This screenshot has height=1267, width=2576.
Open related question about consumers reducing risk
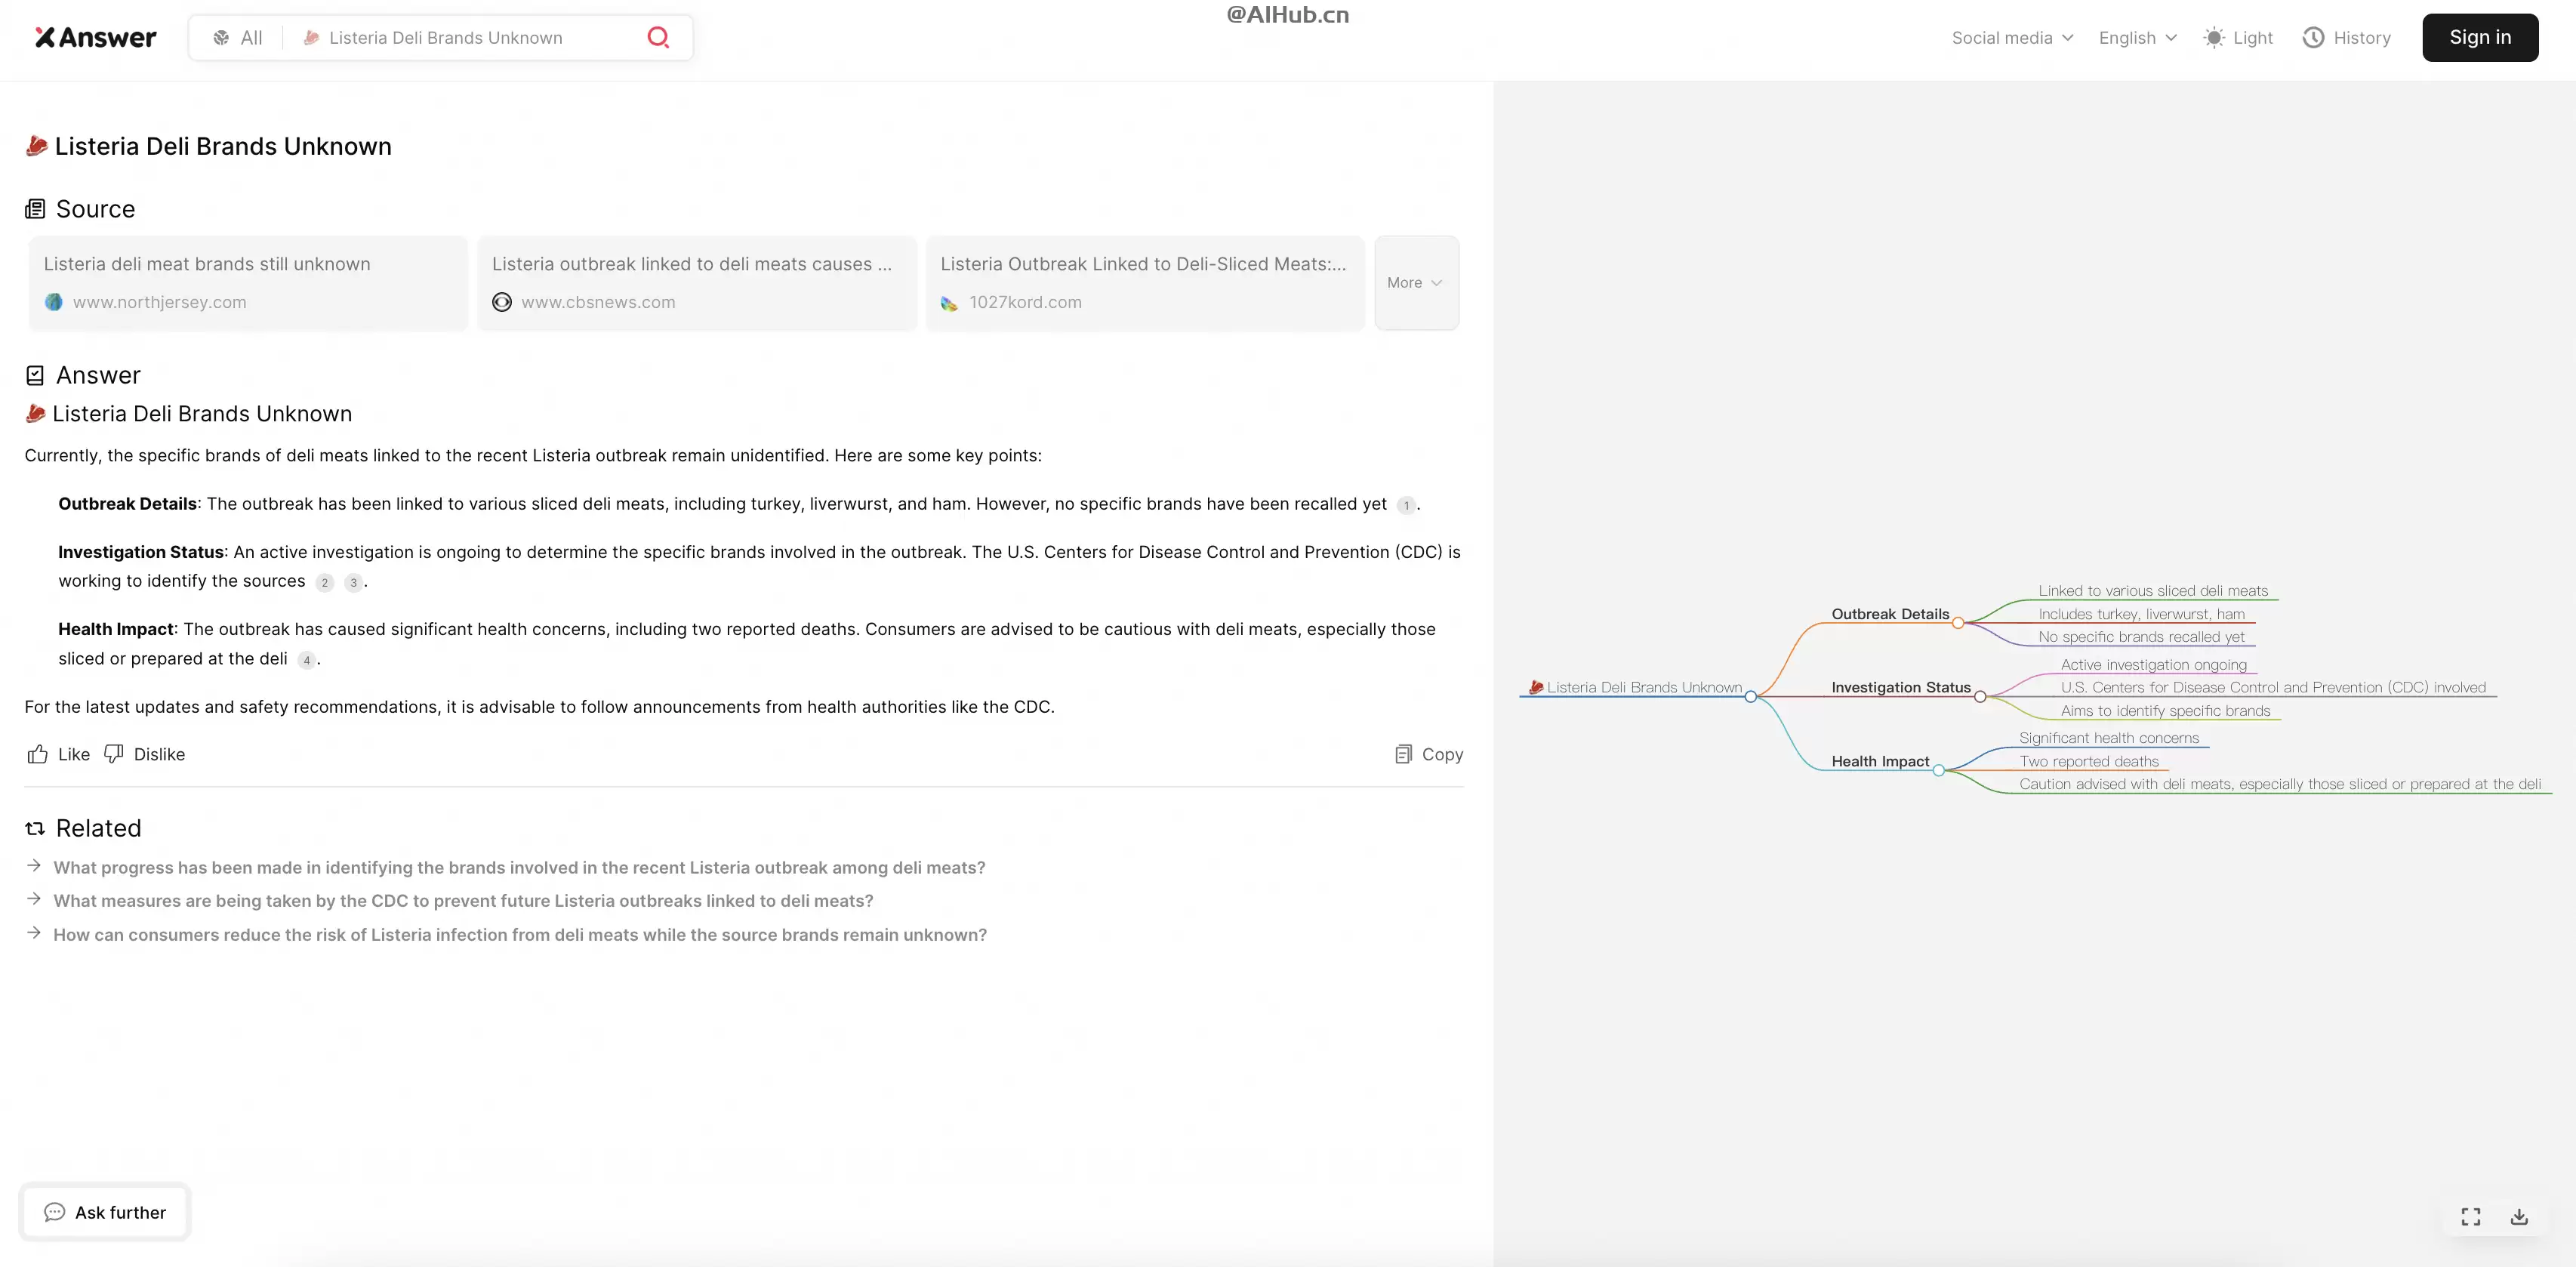pos(520,935)
